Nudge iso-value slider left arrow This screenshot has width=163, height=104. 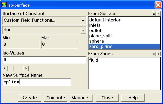(x=5, y=68)
